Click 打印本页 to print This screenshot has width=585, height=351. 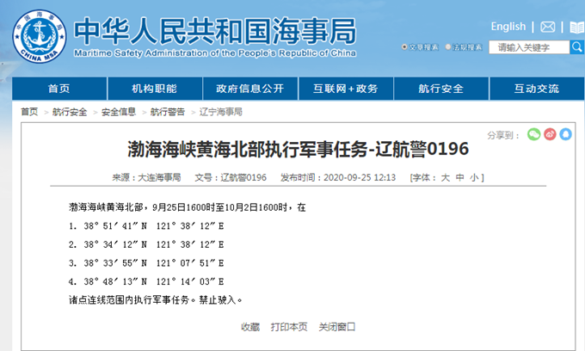[289, 327]
